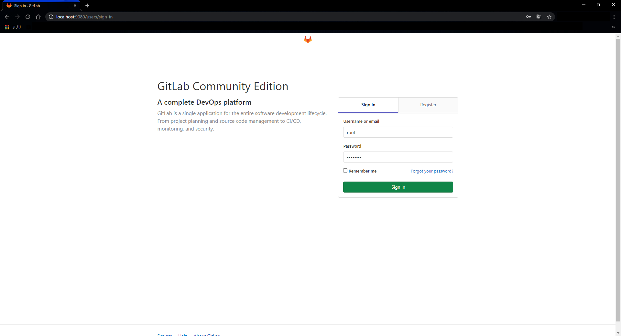This screenshot has width=621, height=336.
Task: Show hidden bookmarks chevron
Action: 614,27
